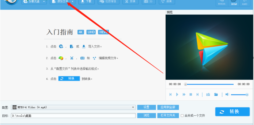Click the 预览 preview panel label
254x125 pixels.
click(x=170, y=13)
